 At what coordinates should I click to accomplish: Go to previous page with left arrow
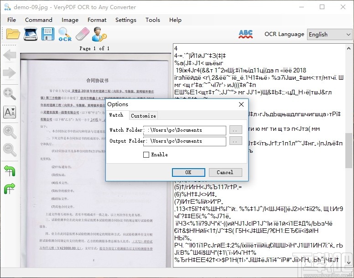[10, 55]
